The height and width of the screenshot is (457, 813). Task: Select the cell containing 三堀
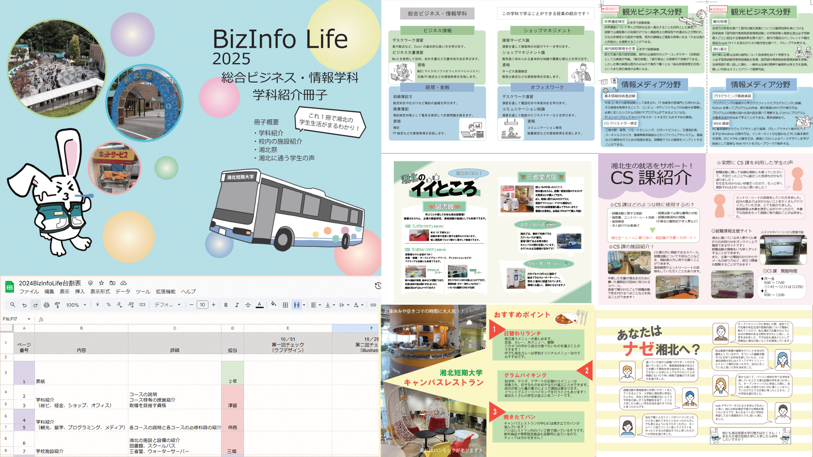(x=232, y=443)
